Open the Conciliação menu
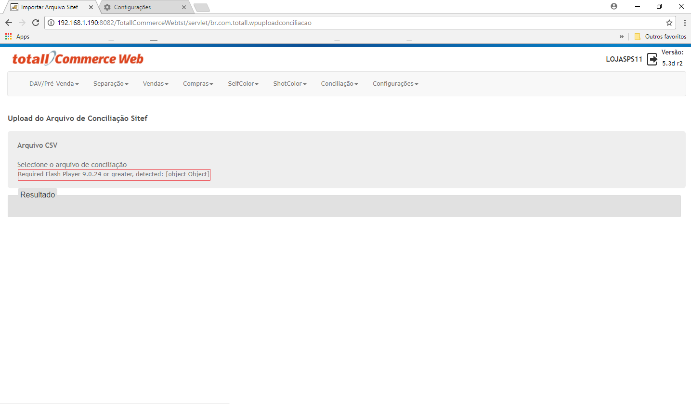Screen dimensions: 691x404 point(339,84)
